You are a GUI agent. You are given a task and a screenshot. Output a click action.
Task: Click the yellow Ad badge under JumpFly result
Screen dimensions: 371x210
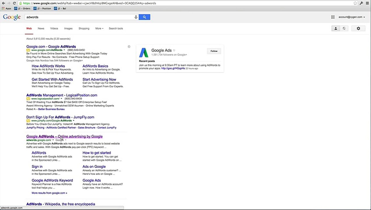coord(28,121)
